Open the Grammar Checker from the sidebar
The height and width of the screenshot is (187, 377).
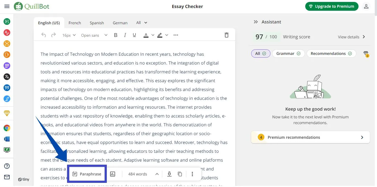point(7,33)
